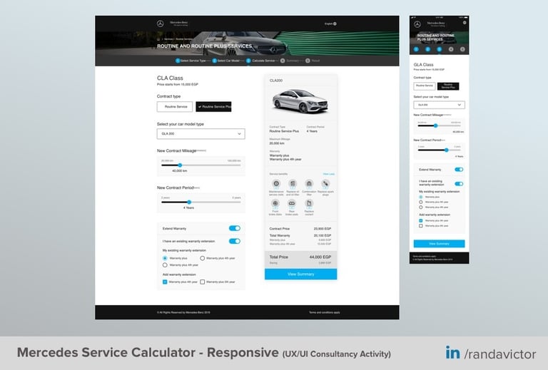Click the 'Services' breadcrumb link in the banner
The image size is (548, 370).
pyautogui.click(x=168, y=39)
